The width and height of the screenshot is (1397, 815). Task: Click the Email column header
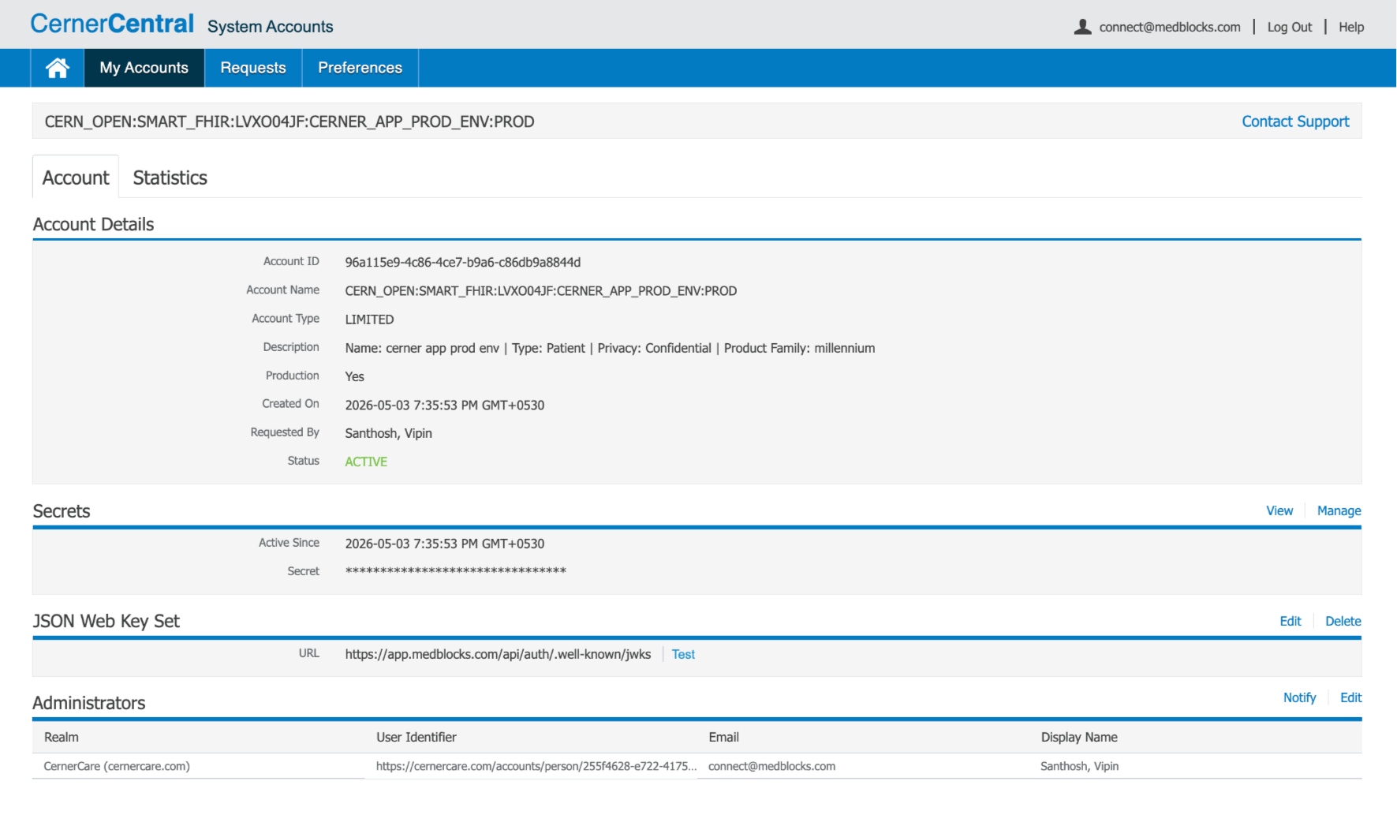coord(723,737)
